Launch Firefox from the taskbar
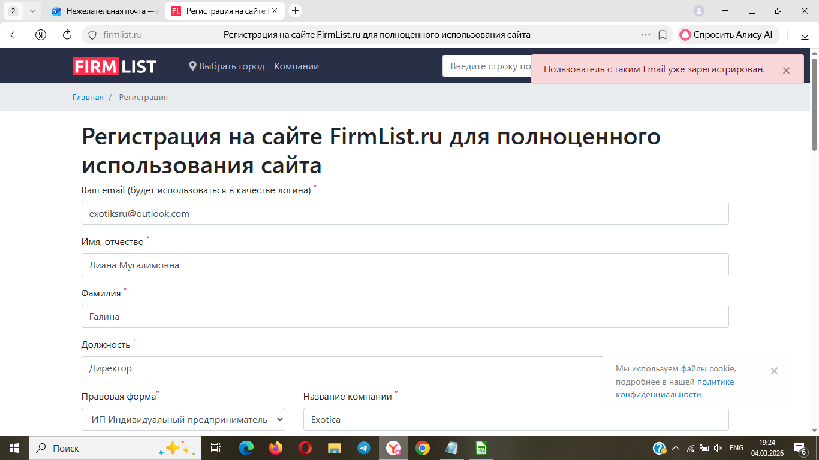Screen dimensions: 819x460 click(x=276, y=448)
